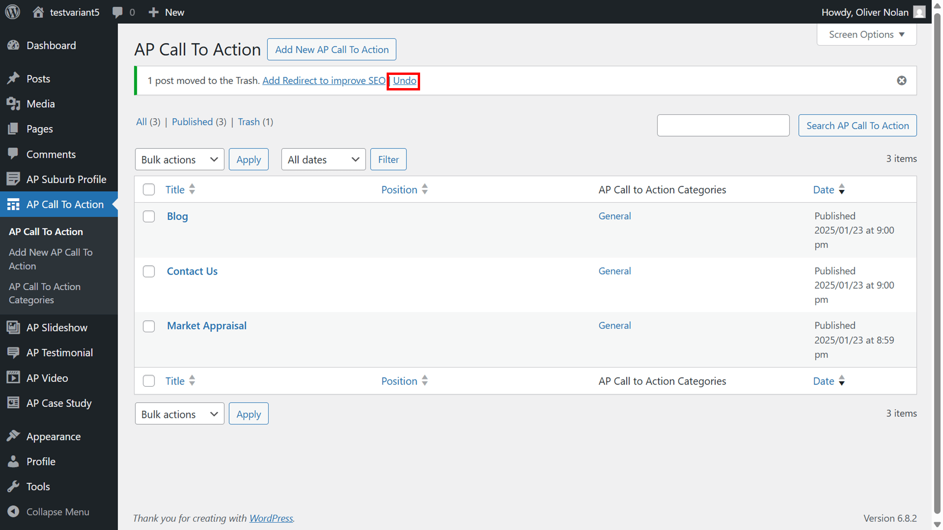Viewport: 943px width, 530px height.
Task: Open the top Bulk actions dropdown
Action: pyautogui.click(x=180, y=159)
